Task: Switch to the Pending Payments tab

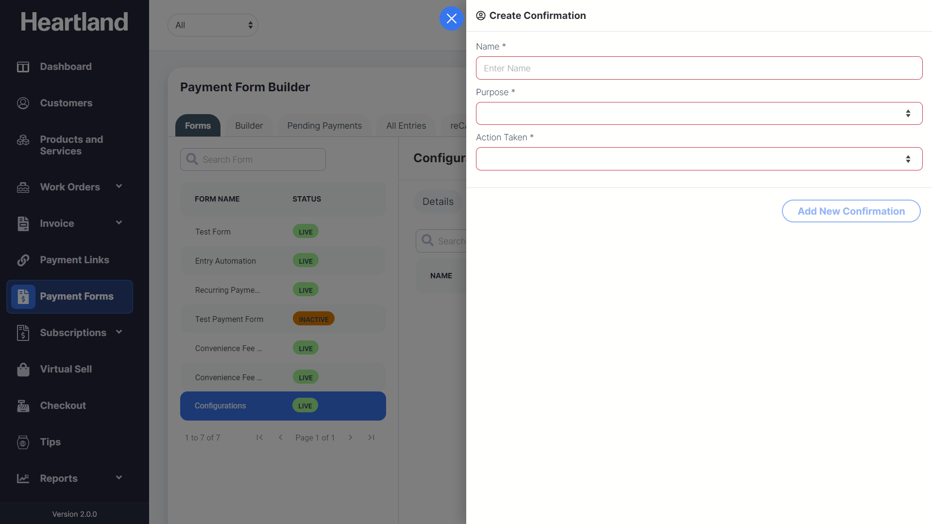Action: 324,126
